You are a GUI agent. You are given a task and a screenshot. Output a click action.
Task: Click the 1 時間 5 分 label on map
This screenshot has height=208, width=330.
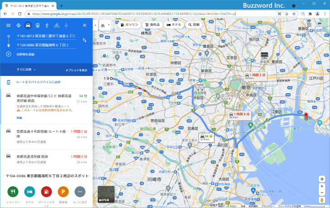239,115
